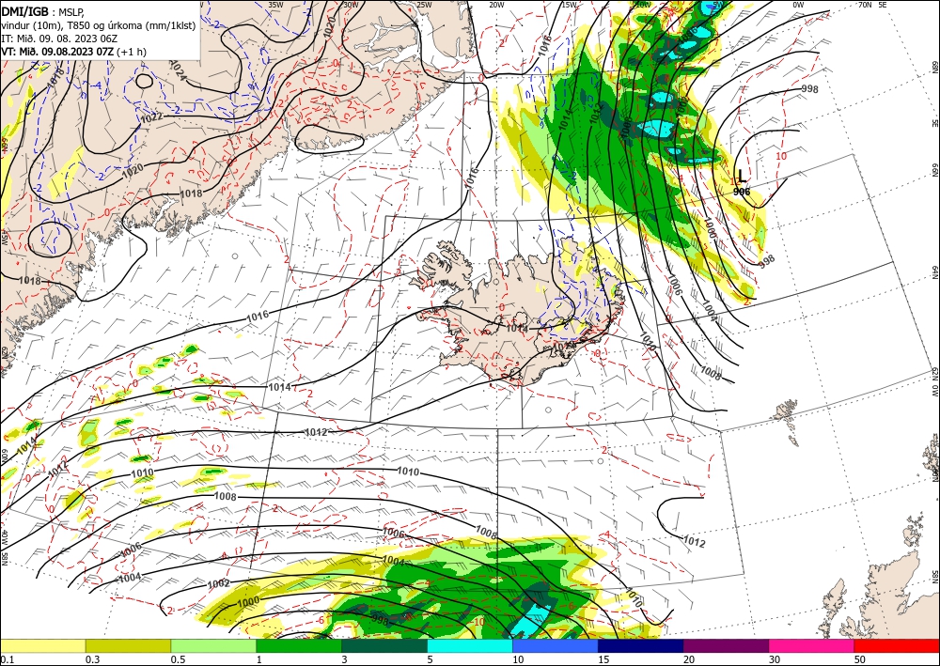
Task: Click the yellow 0.1 precipitation legend swatch
Action: (42, 646)
